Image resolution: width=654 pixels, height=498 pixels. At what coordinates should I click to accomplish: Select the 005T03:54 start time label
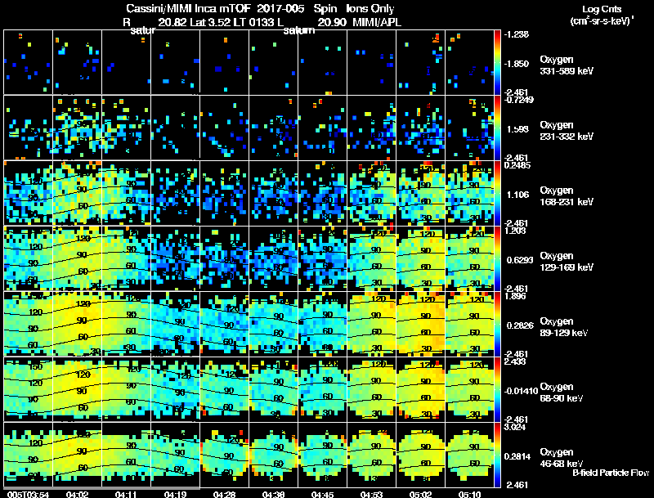[28, 494]
